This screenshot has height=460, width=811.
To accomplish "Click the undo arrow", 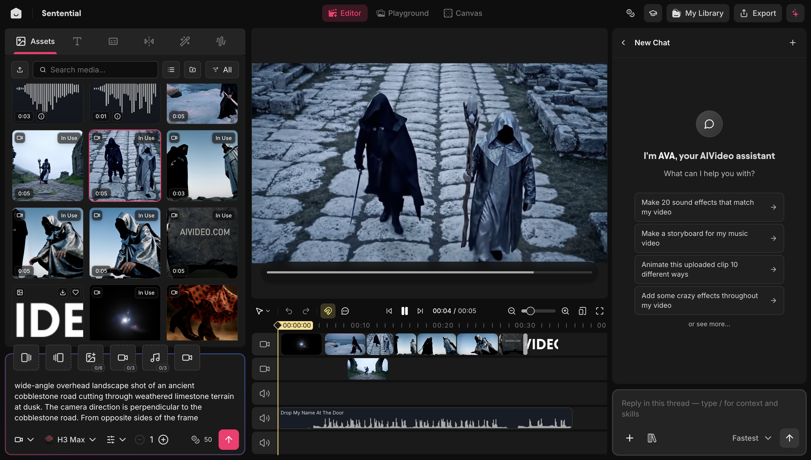I will tap(289, 311).
